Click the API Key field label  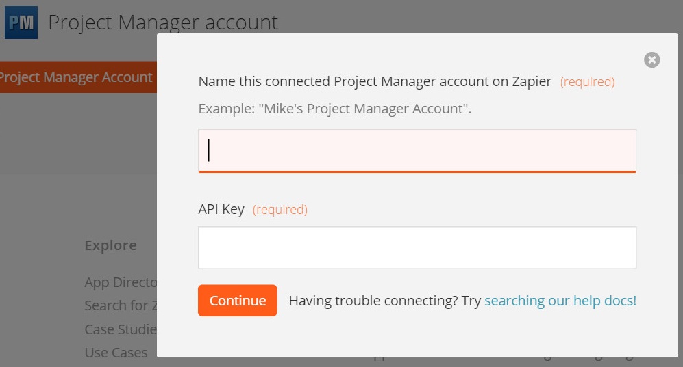[x=221, y=209]
